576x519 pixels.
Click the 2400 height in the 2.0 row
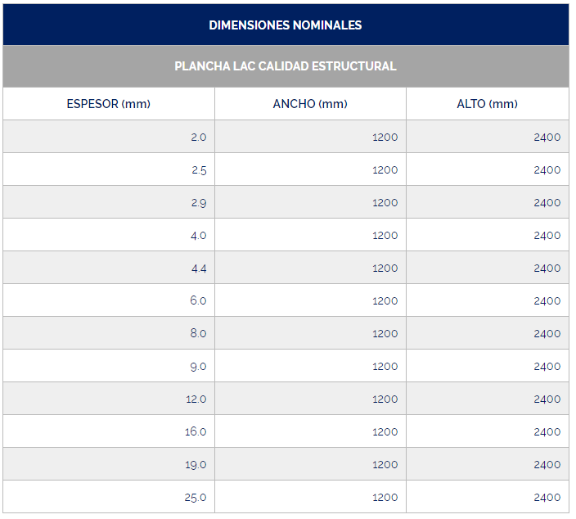tap(547, 137)
